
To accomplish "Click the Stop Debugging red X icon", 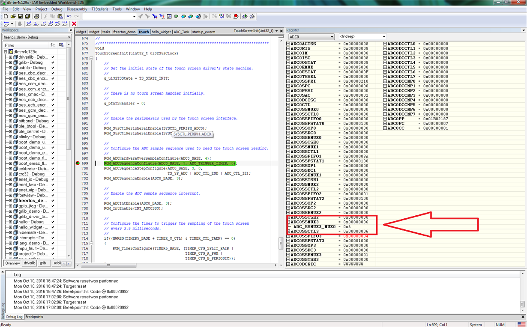I will click(74, 24).
